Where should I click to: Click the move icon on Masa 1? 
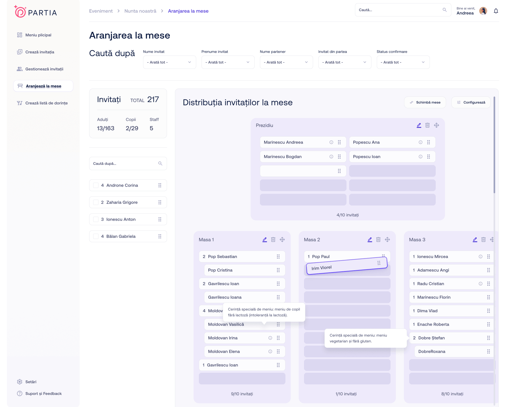click(x=282, y=240)
